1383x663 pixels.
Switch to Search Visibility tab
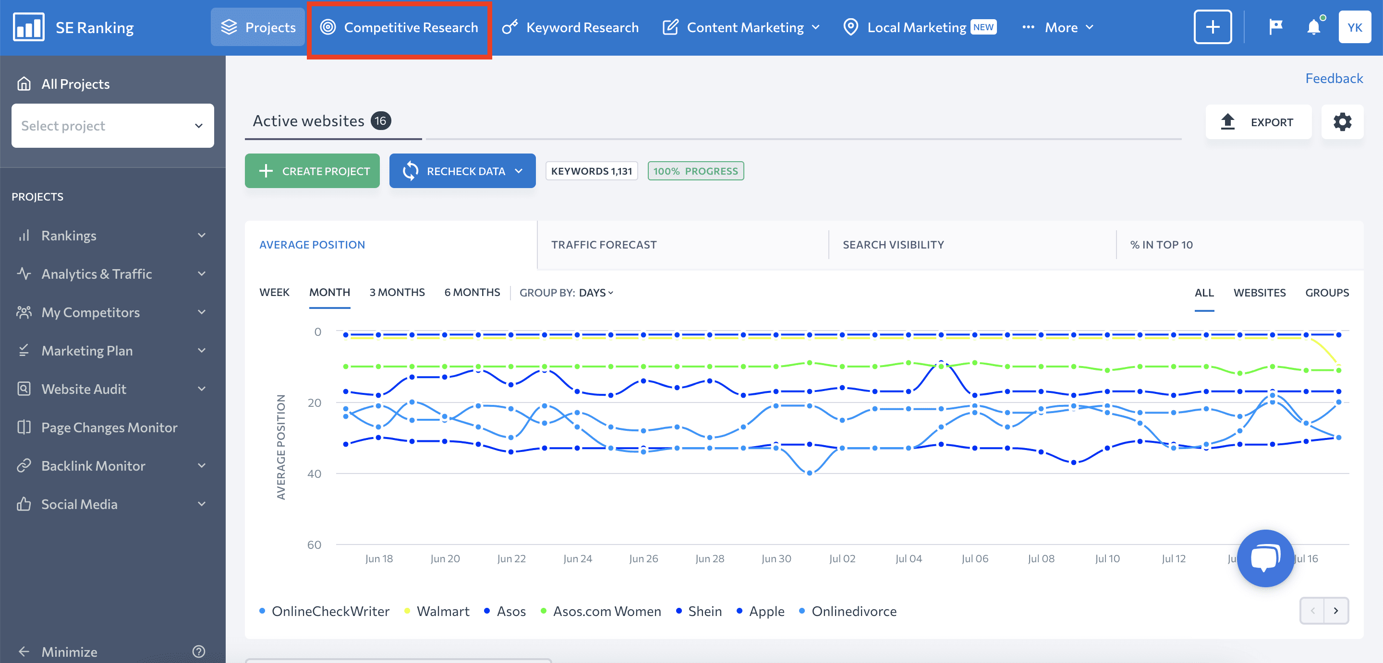click(893, 245)
